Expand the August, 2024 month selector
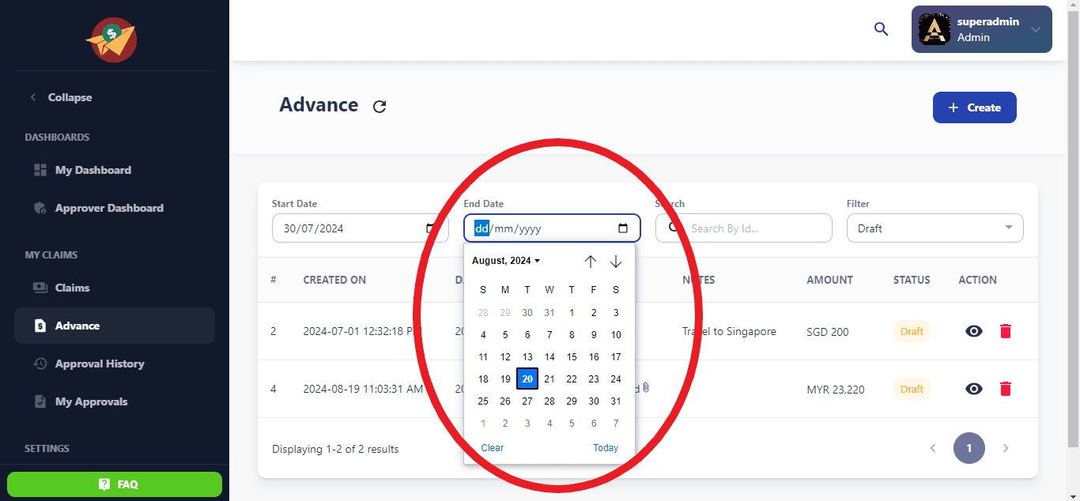 [x=506, y=261]
